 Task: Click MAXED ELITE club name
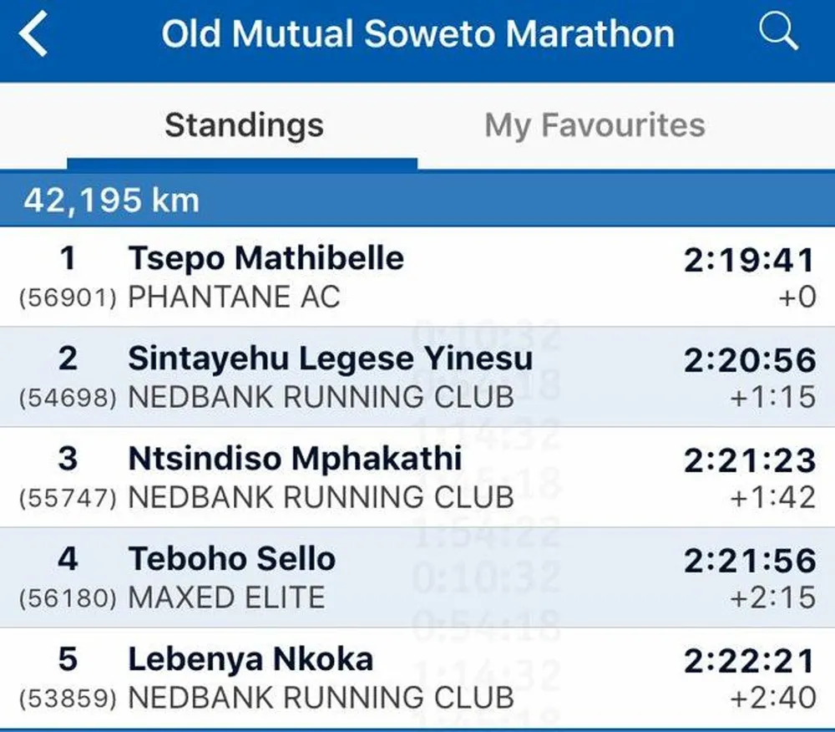point(226,597)
